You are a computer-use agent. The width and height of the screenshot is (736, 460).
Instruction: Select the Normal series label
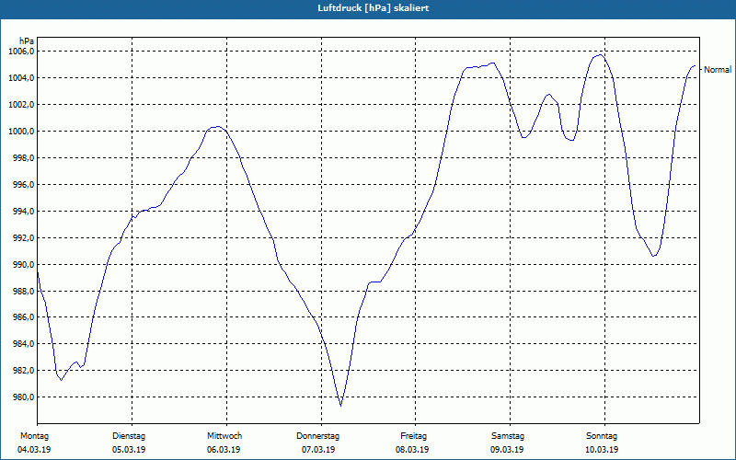pyautogui.click(x=718, y=70)
